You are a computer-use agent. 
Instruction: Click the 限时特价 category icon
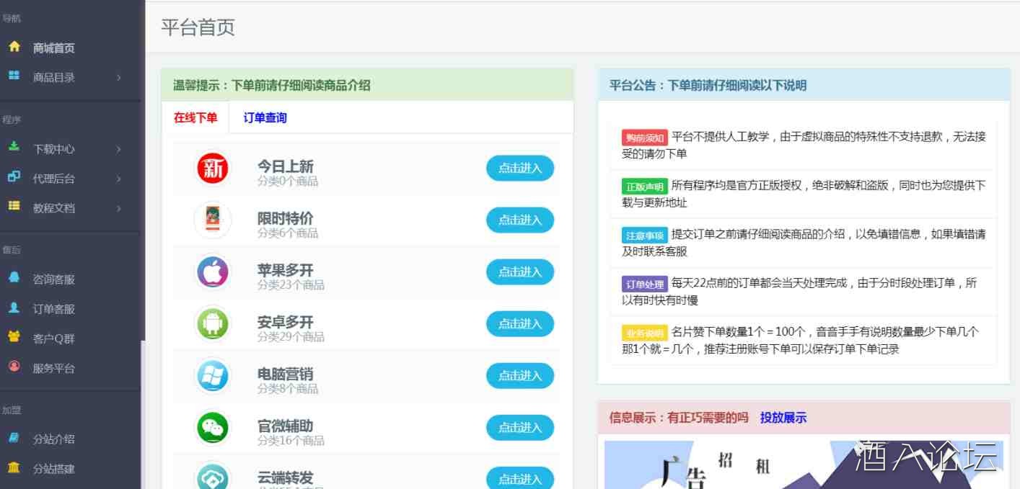click(x=213, y=220)
